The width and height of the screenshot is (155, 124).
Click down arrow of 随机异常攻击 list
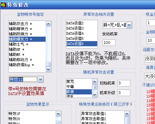95,95
